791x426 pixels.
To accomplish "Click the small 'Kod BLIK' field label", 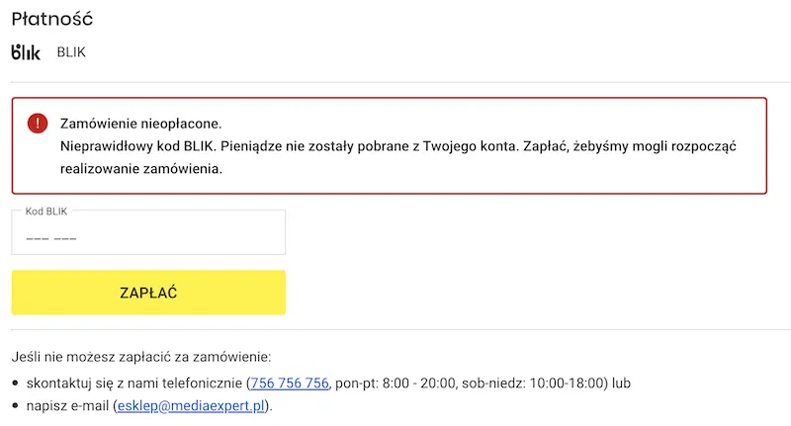I will pos(46,211).
